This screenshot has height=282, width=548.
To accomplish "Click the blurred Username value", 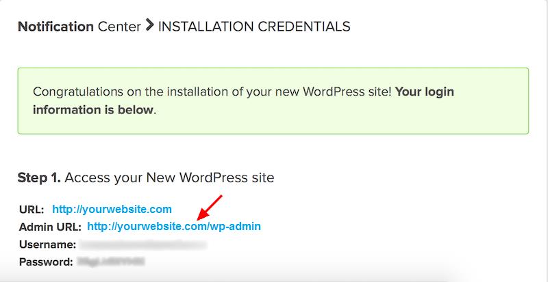I will (142, 244).
